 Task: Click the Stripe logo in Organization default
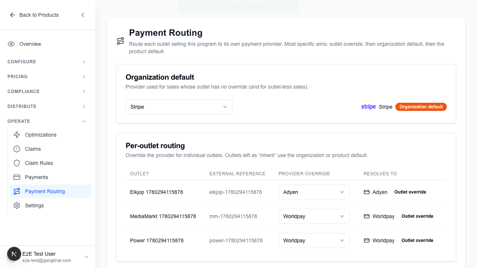point(369,107)
